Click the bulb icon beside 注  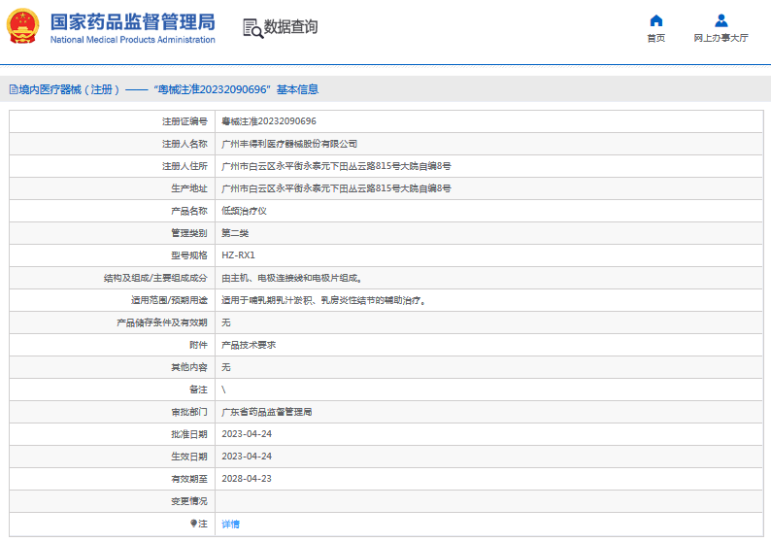194,524
